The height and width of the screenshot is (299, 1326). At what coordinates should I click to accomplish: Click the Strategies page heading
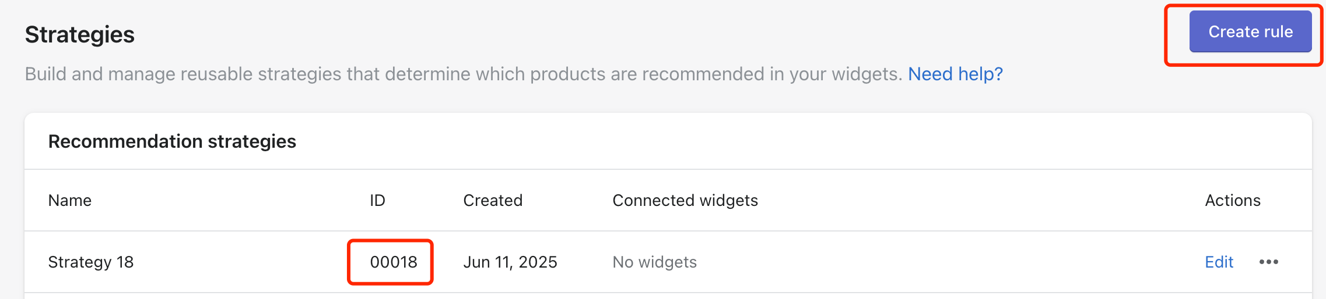coord(80,35)
